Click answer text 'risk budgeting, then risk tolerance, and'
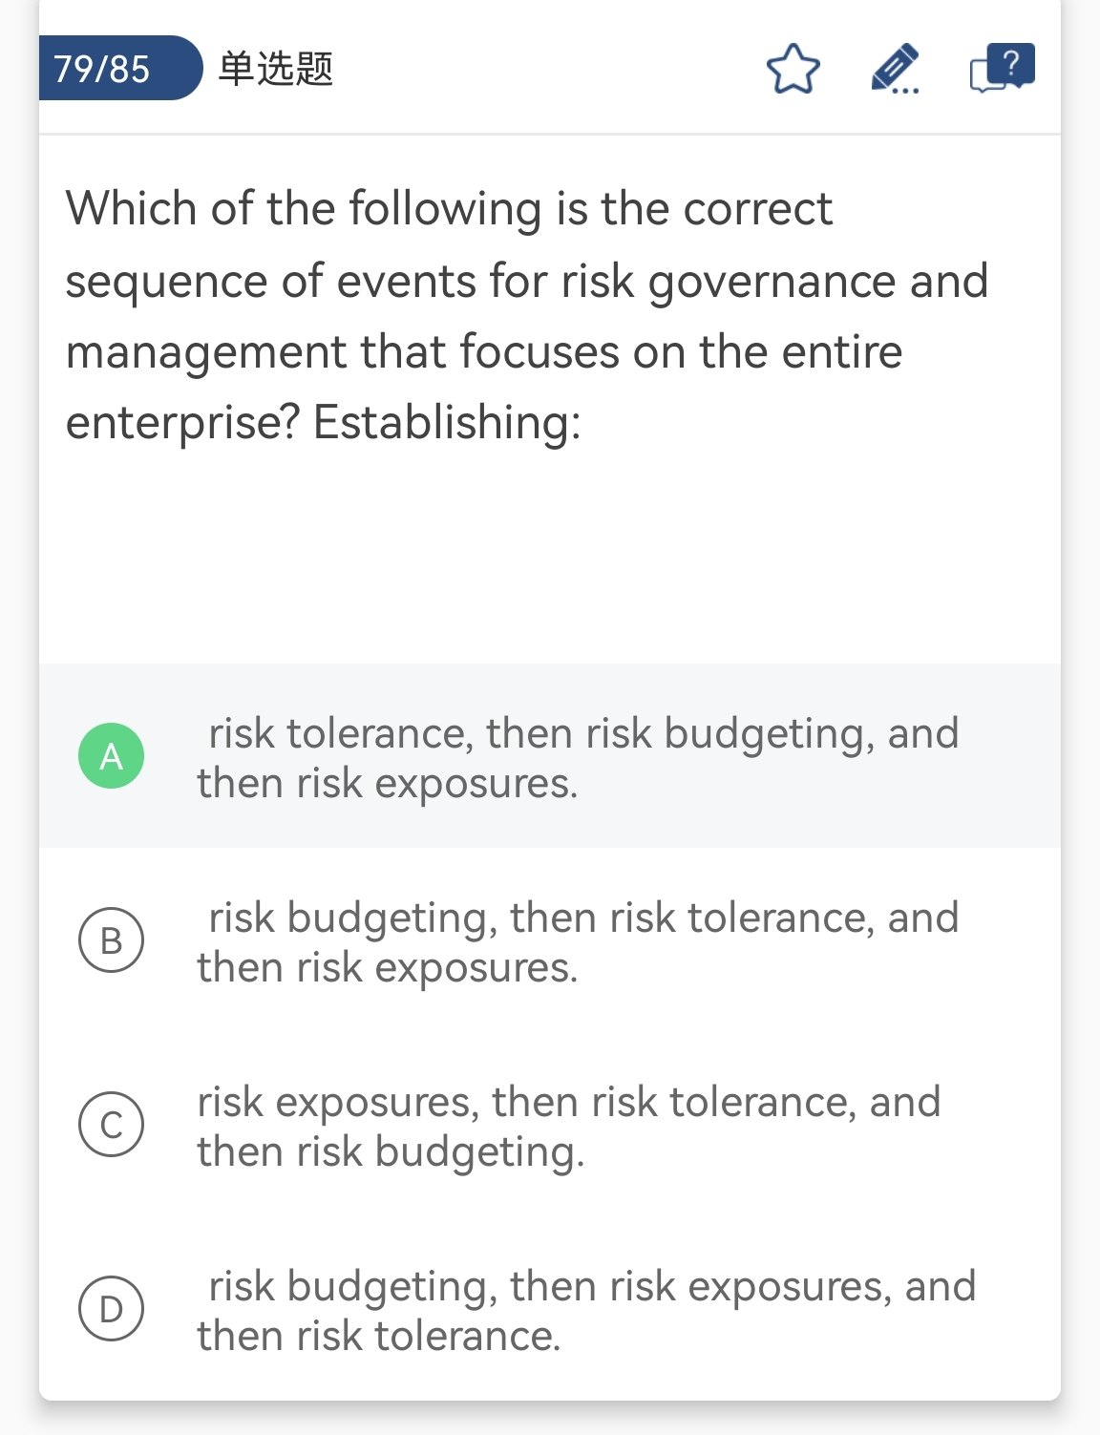The image size is (1100, 1435). (582, 918)
